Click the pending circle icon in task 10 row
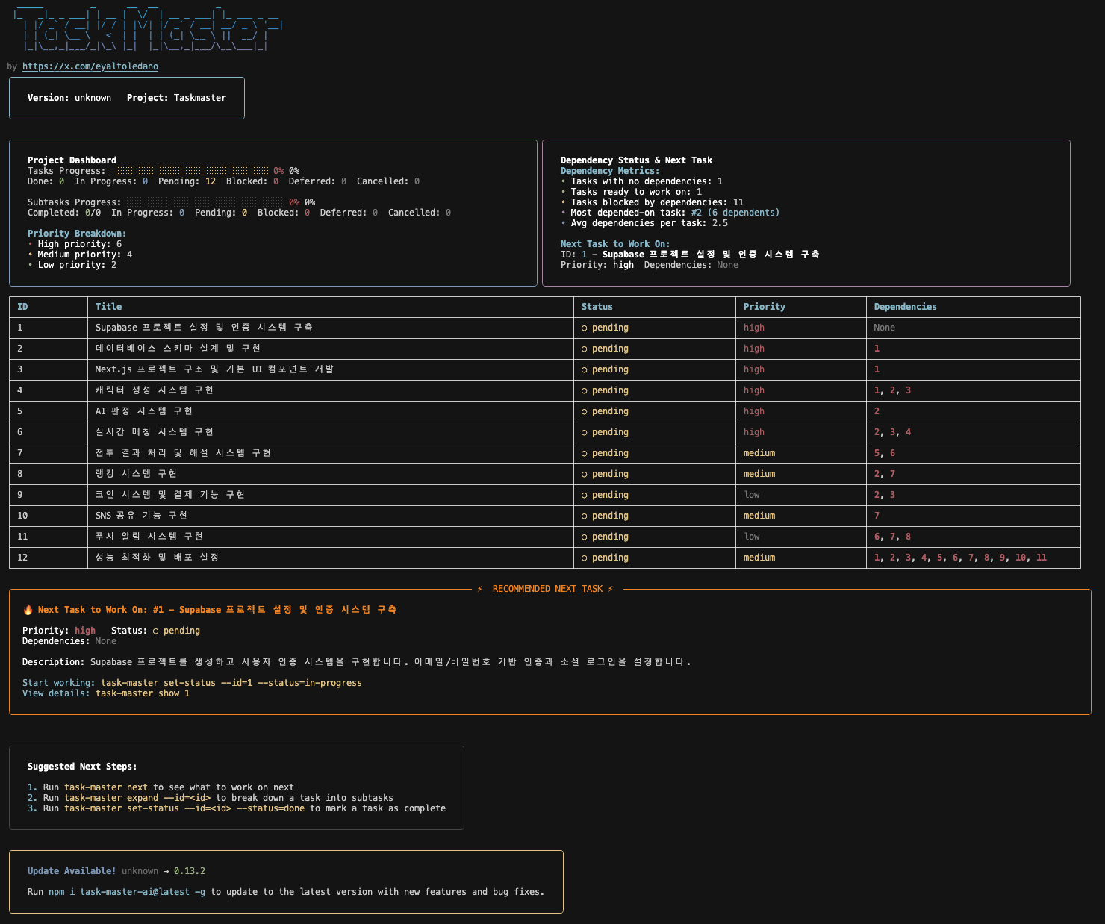 click(x=585, y=516)
